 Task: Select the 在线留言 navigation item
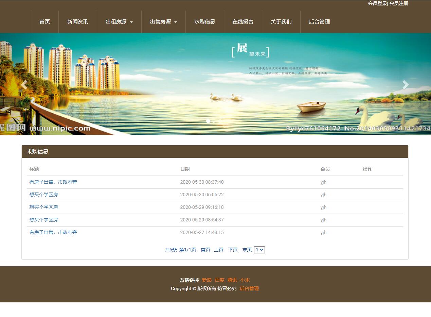(x=243, y=21)
